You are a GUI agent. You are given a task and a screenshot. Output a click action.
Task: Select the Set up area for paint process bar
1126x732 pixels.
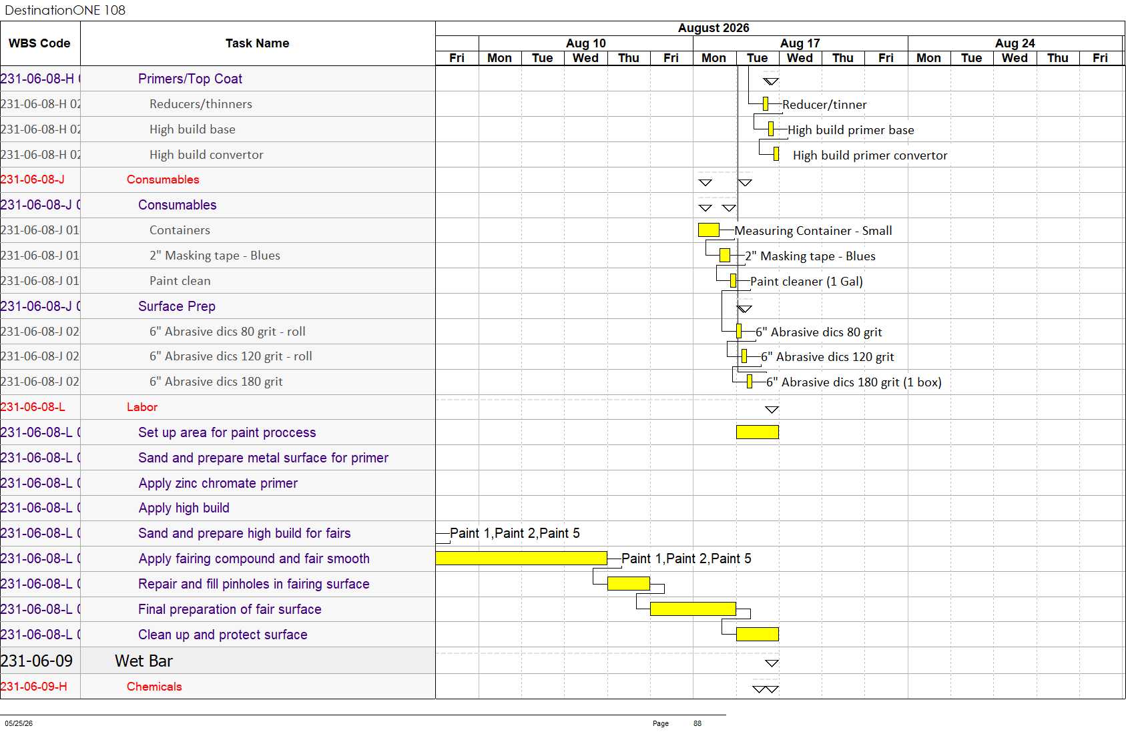click(757, 432)
